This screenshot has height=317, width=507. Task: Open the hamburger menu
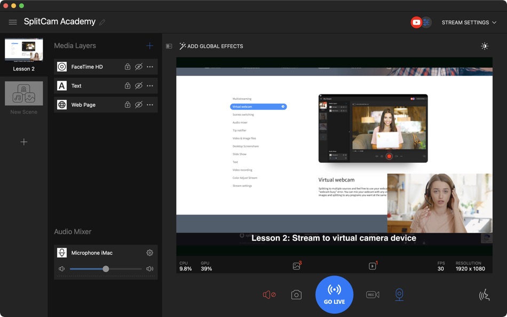(13, 22)
